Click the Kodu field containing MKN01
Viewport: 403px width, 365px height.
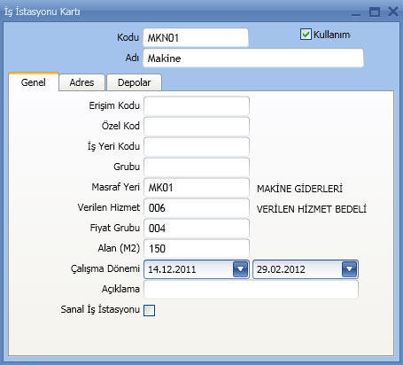196,37
